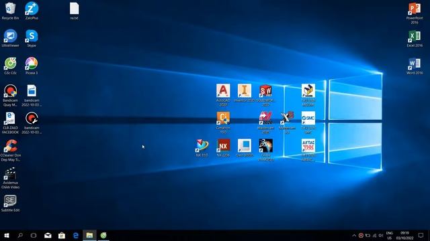Open the CATIA shortcut
The height and width of the screenshot is (241, 430).
pos(265,150)
